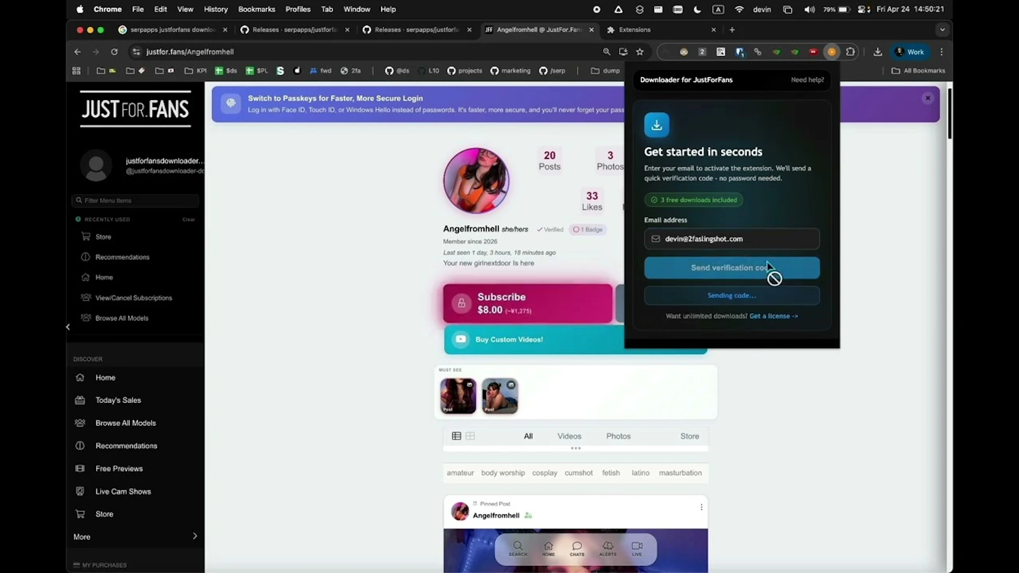Dismiss the passkeys banner with the X
This screenshot has width=1019, height=573.
[x=928, y=98]
